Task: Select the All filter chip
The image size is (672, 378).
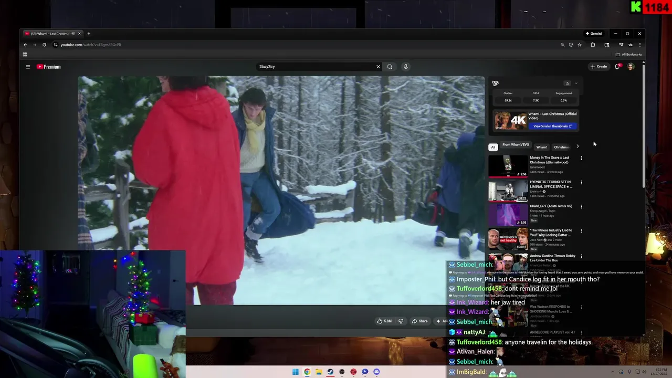Action: 493,147
